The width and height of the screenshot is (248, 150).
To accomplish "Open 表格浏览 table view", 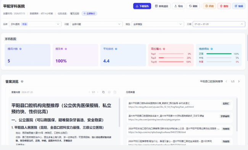I will click(x=161, y=6).
